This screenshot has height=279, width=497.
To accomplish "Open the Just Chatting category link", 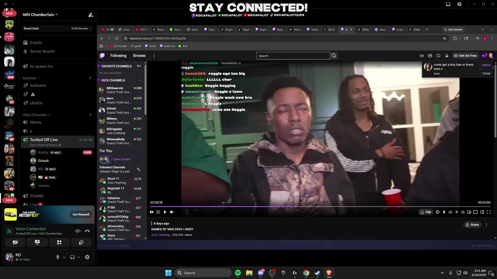I will (160, 235).
